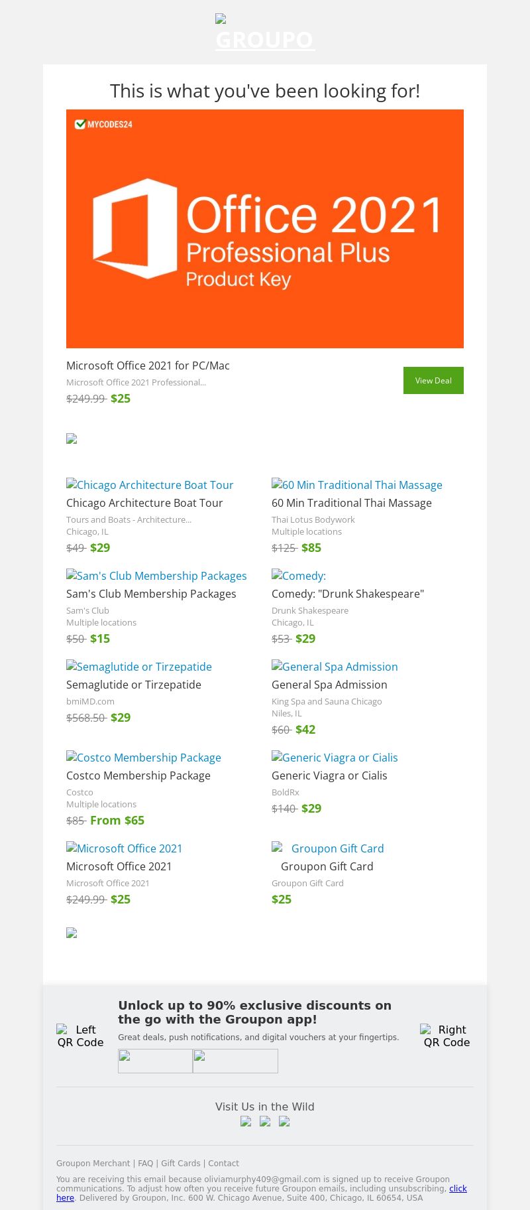530x1210 pixels.
Task: Click the middle social media icon
Action: (265, 1122)
